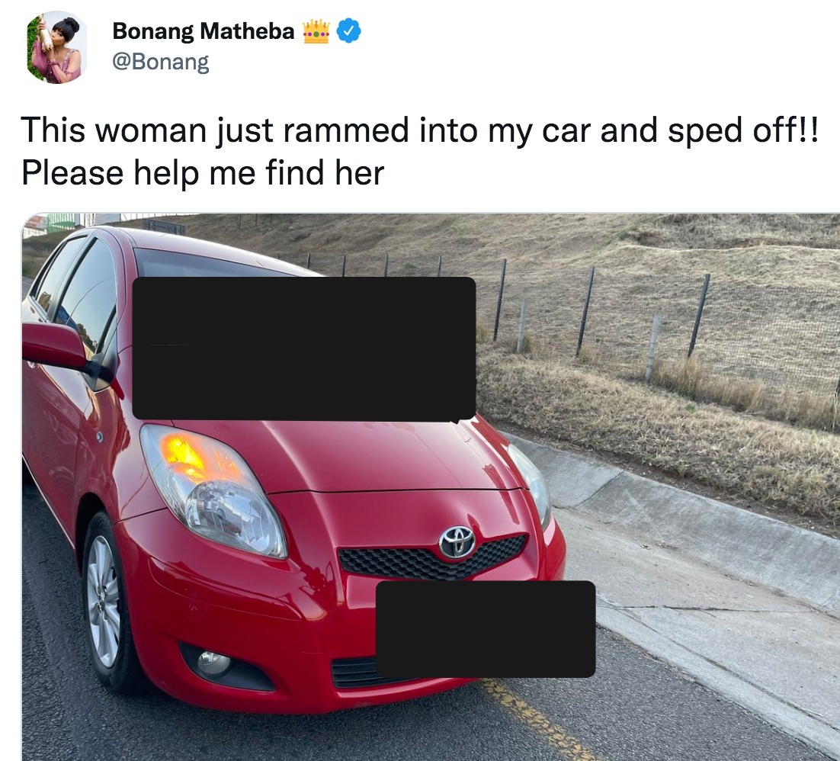Open Bonang Matheba's profile avatar
This screenshot has height=761, width=840.
pos(57,47)
